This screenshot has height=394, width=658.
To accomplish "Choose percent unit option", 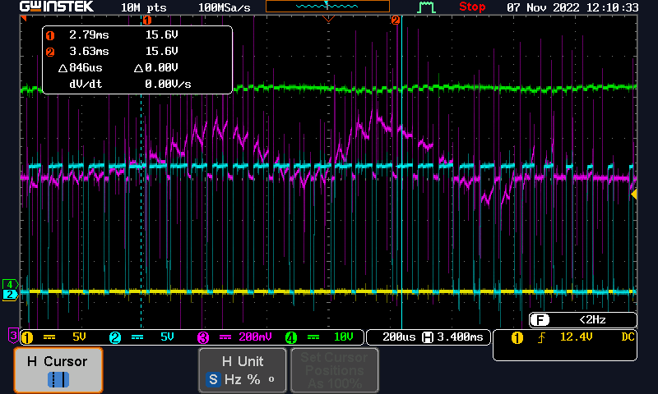I will (253, 380).
